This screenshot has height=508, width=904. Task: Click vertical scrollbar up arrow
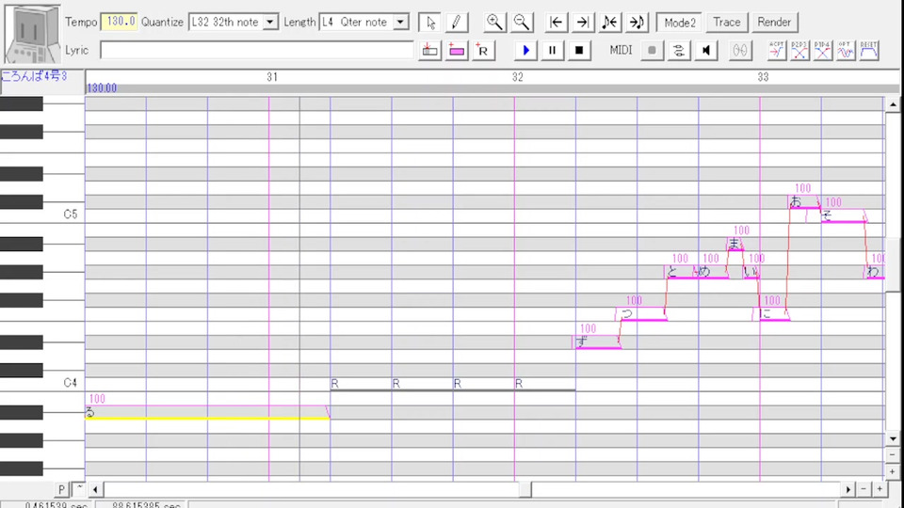(893, 104)
